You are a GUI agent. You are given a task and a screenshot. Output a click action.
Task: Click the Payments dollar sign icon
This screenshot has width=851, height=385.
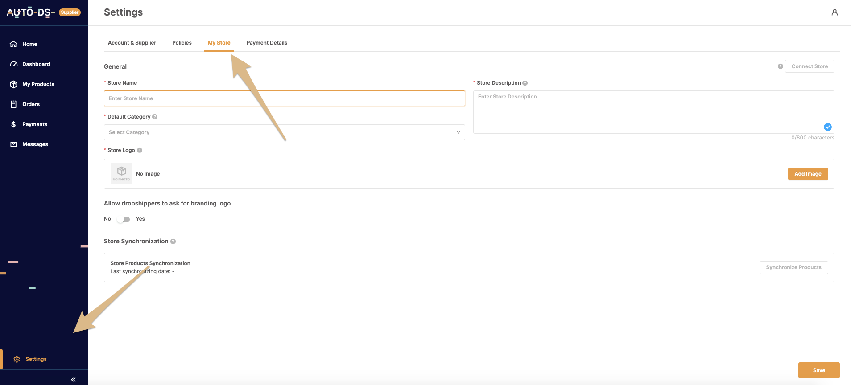click(13, 124)
